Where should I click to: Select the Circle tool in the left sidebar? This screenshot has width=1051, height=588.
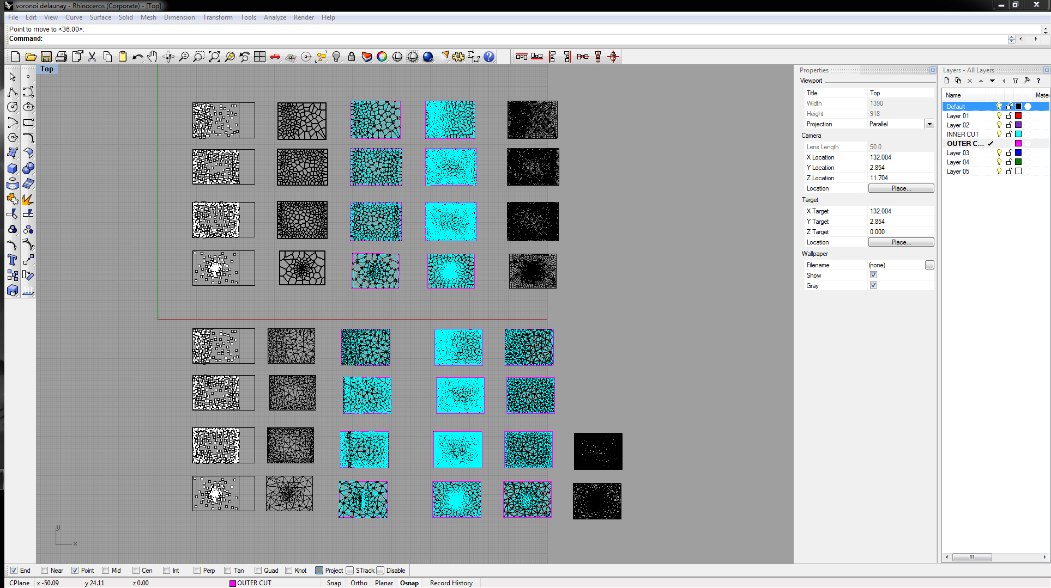13,107
